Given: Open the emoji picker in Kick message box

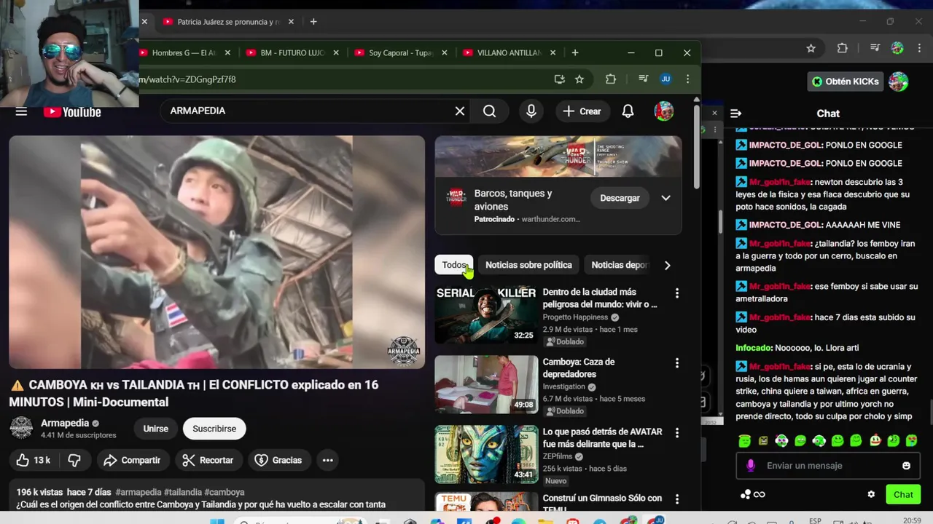Looking at the screenshot, I should [906, 466].
